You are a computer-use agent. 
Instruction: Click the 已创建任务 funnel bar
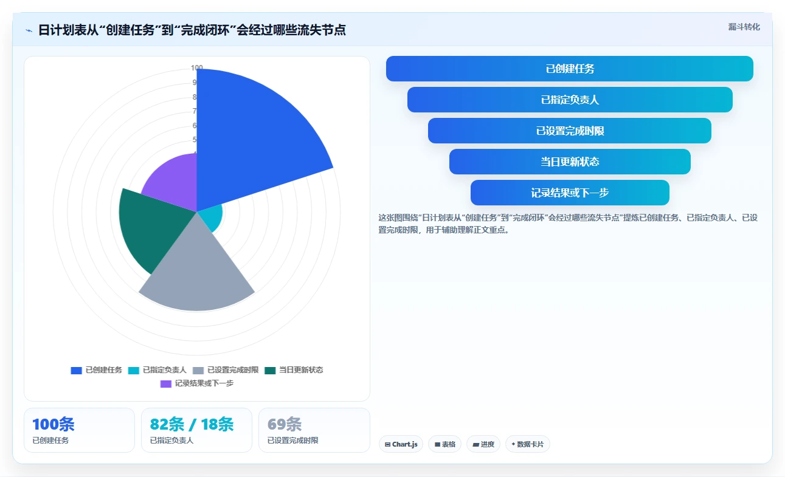(570, 69)
